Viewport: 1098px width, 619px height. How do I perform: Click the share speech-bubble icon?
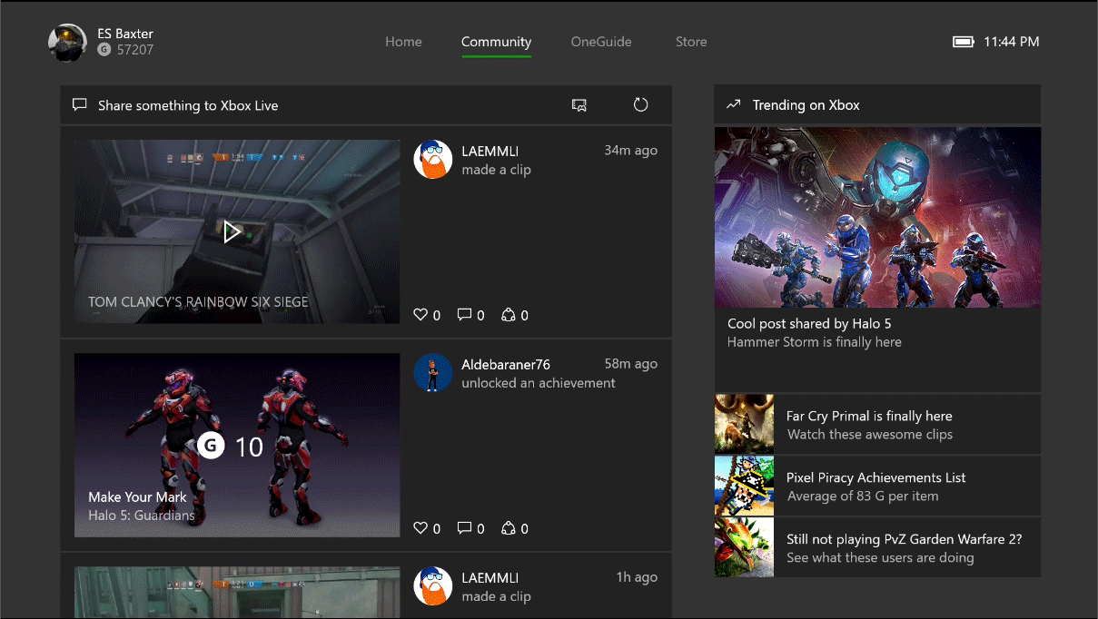(80, 105)
